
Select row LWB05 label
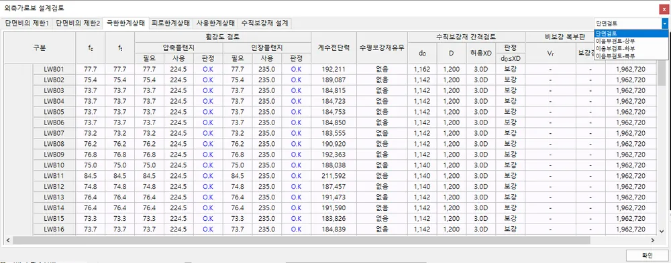point(54,112)
